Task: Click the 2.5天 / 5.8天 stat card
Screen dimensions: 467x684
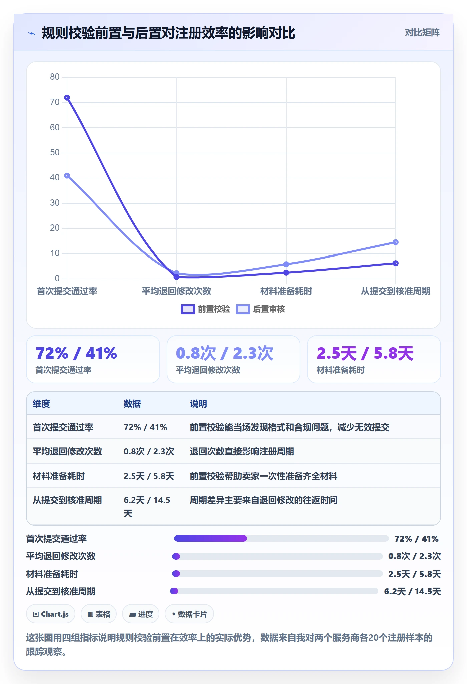Action: pos(374,359)
